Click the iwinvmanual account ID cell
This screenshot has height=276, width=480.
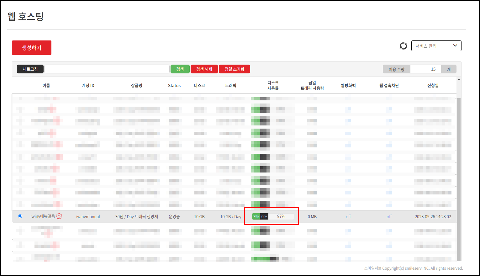88,217
